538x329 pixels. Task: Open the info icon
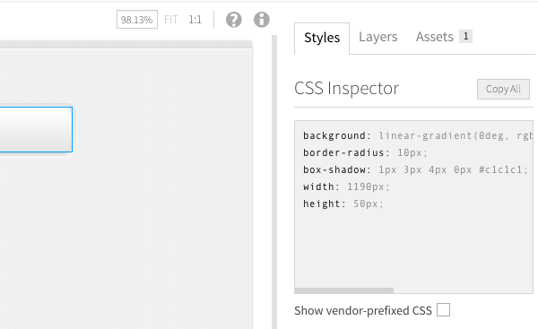click(262, 20)
